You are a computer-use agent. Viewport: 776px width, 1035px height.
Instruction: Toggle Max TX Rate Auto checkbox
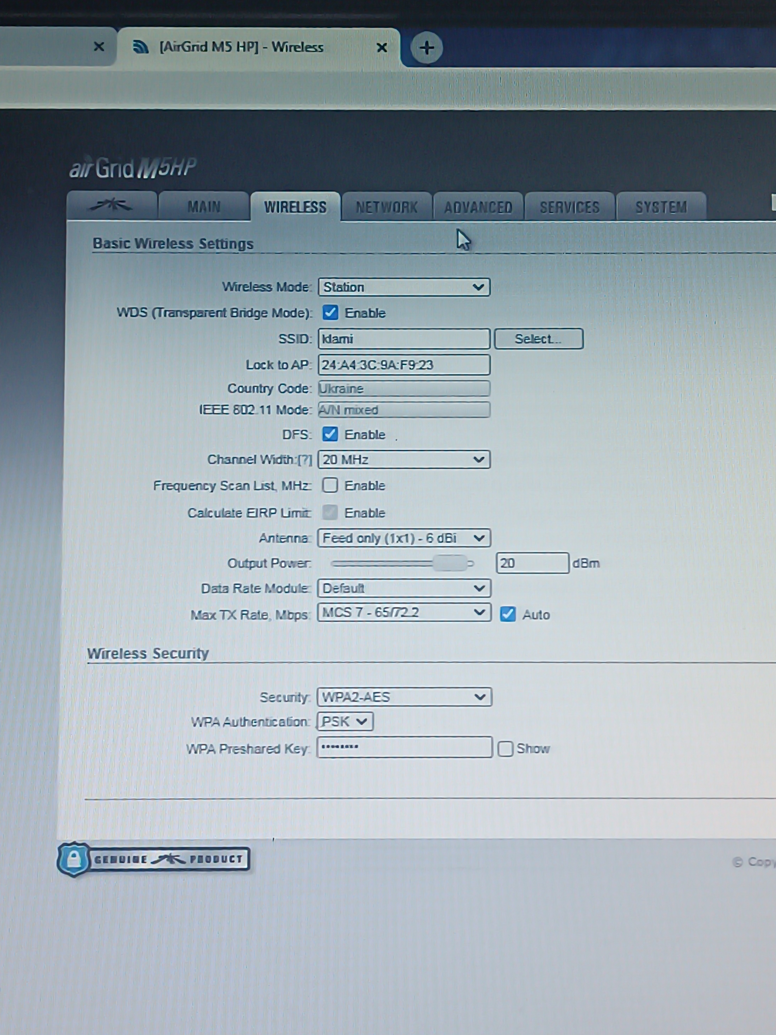point(508,614)
